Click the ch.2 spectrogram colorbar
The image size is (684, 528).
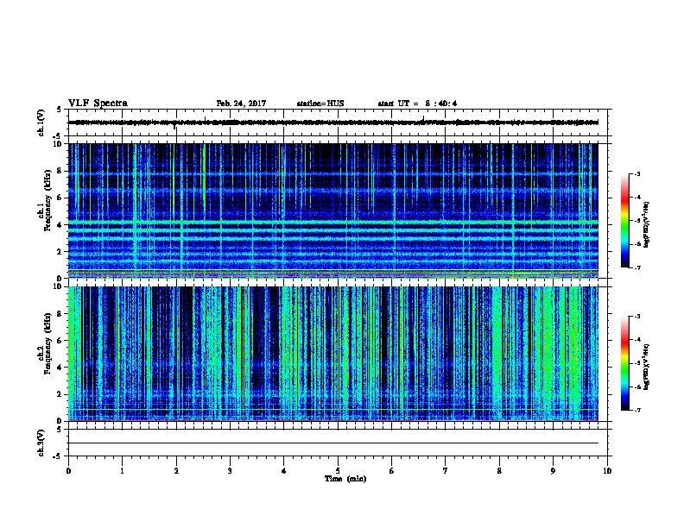click(625, 363)
